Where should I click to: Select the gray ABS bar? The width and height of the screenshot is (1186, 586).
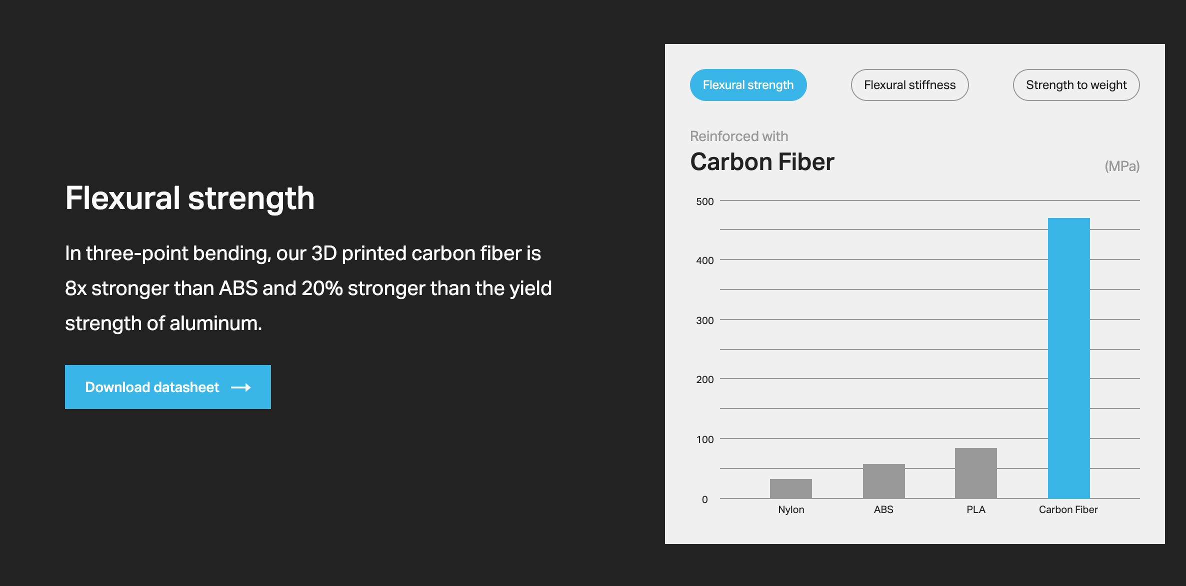tap(883, 481)
